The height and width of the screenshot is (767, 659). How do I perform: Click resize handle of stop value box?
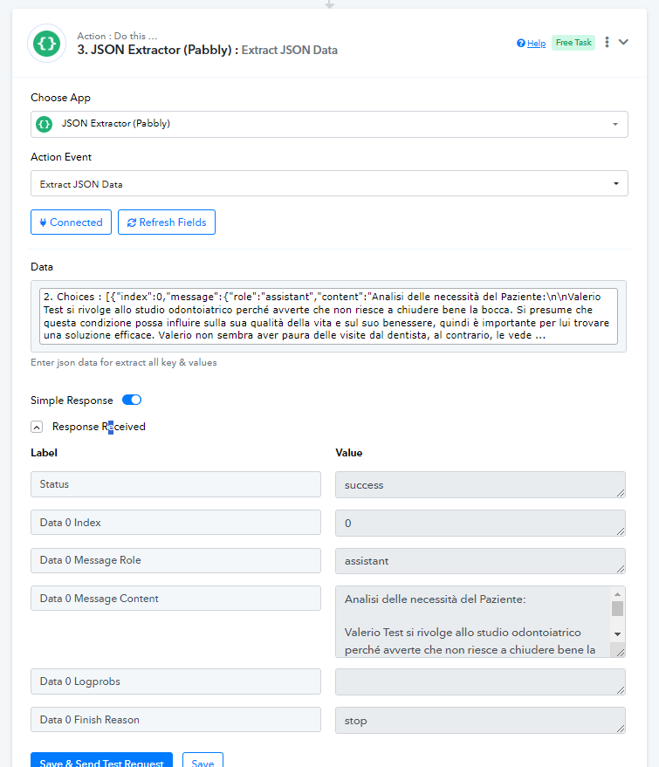pos(621,729)
